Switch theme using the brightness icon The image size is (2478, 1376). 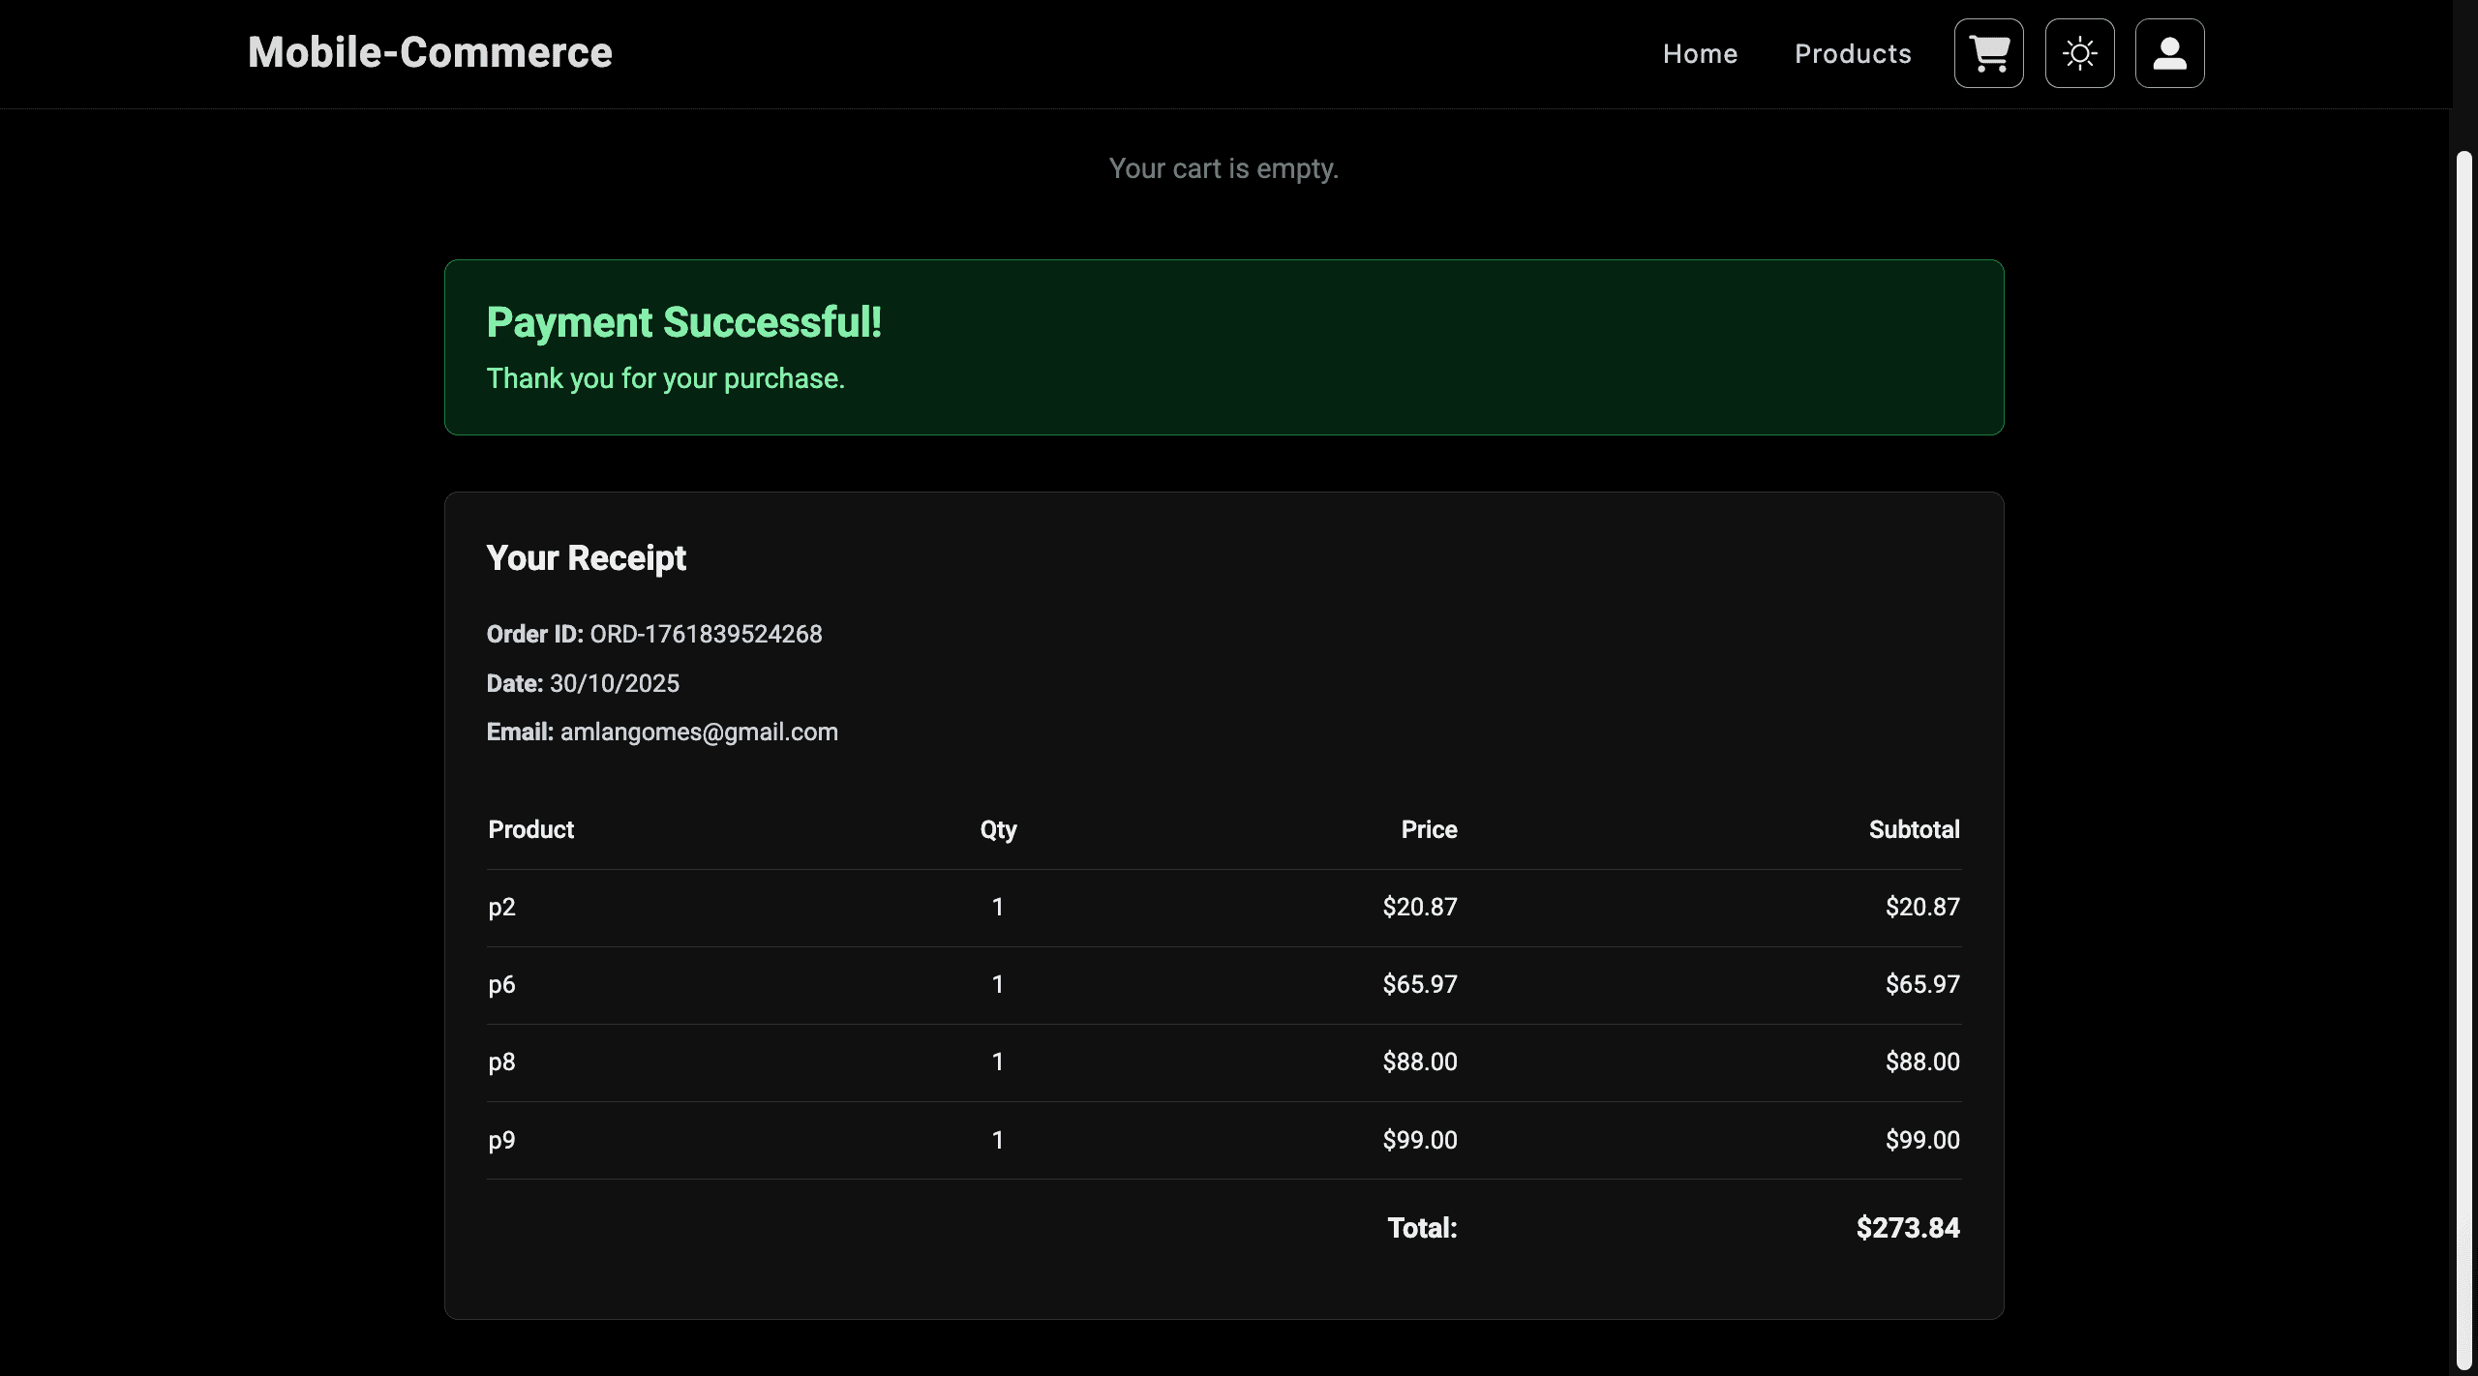click(2079, 53)
